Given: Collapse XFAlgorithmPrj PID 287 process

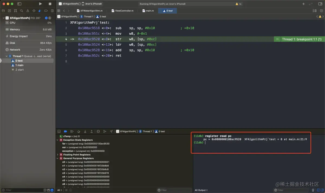Looking at the screenshot, I should (x=4, y=18).
